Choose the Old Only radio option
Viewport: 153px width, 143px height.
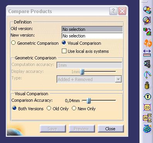[x=49, y=108]
